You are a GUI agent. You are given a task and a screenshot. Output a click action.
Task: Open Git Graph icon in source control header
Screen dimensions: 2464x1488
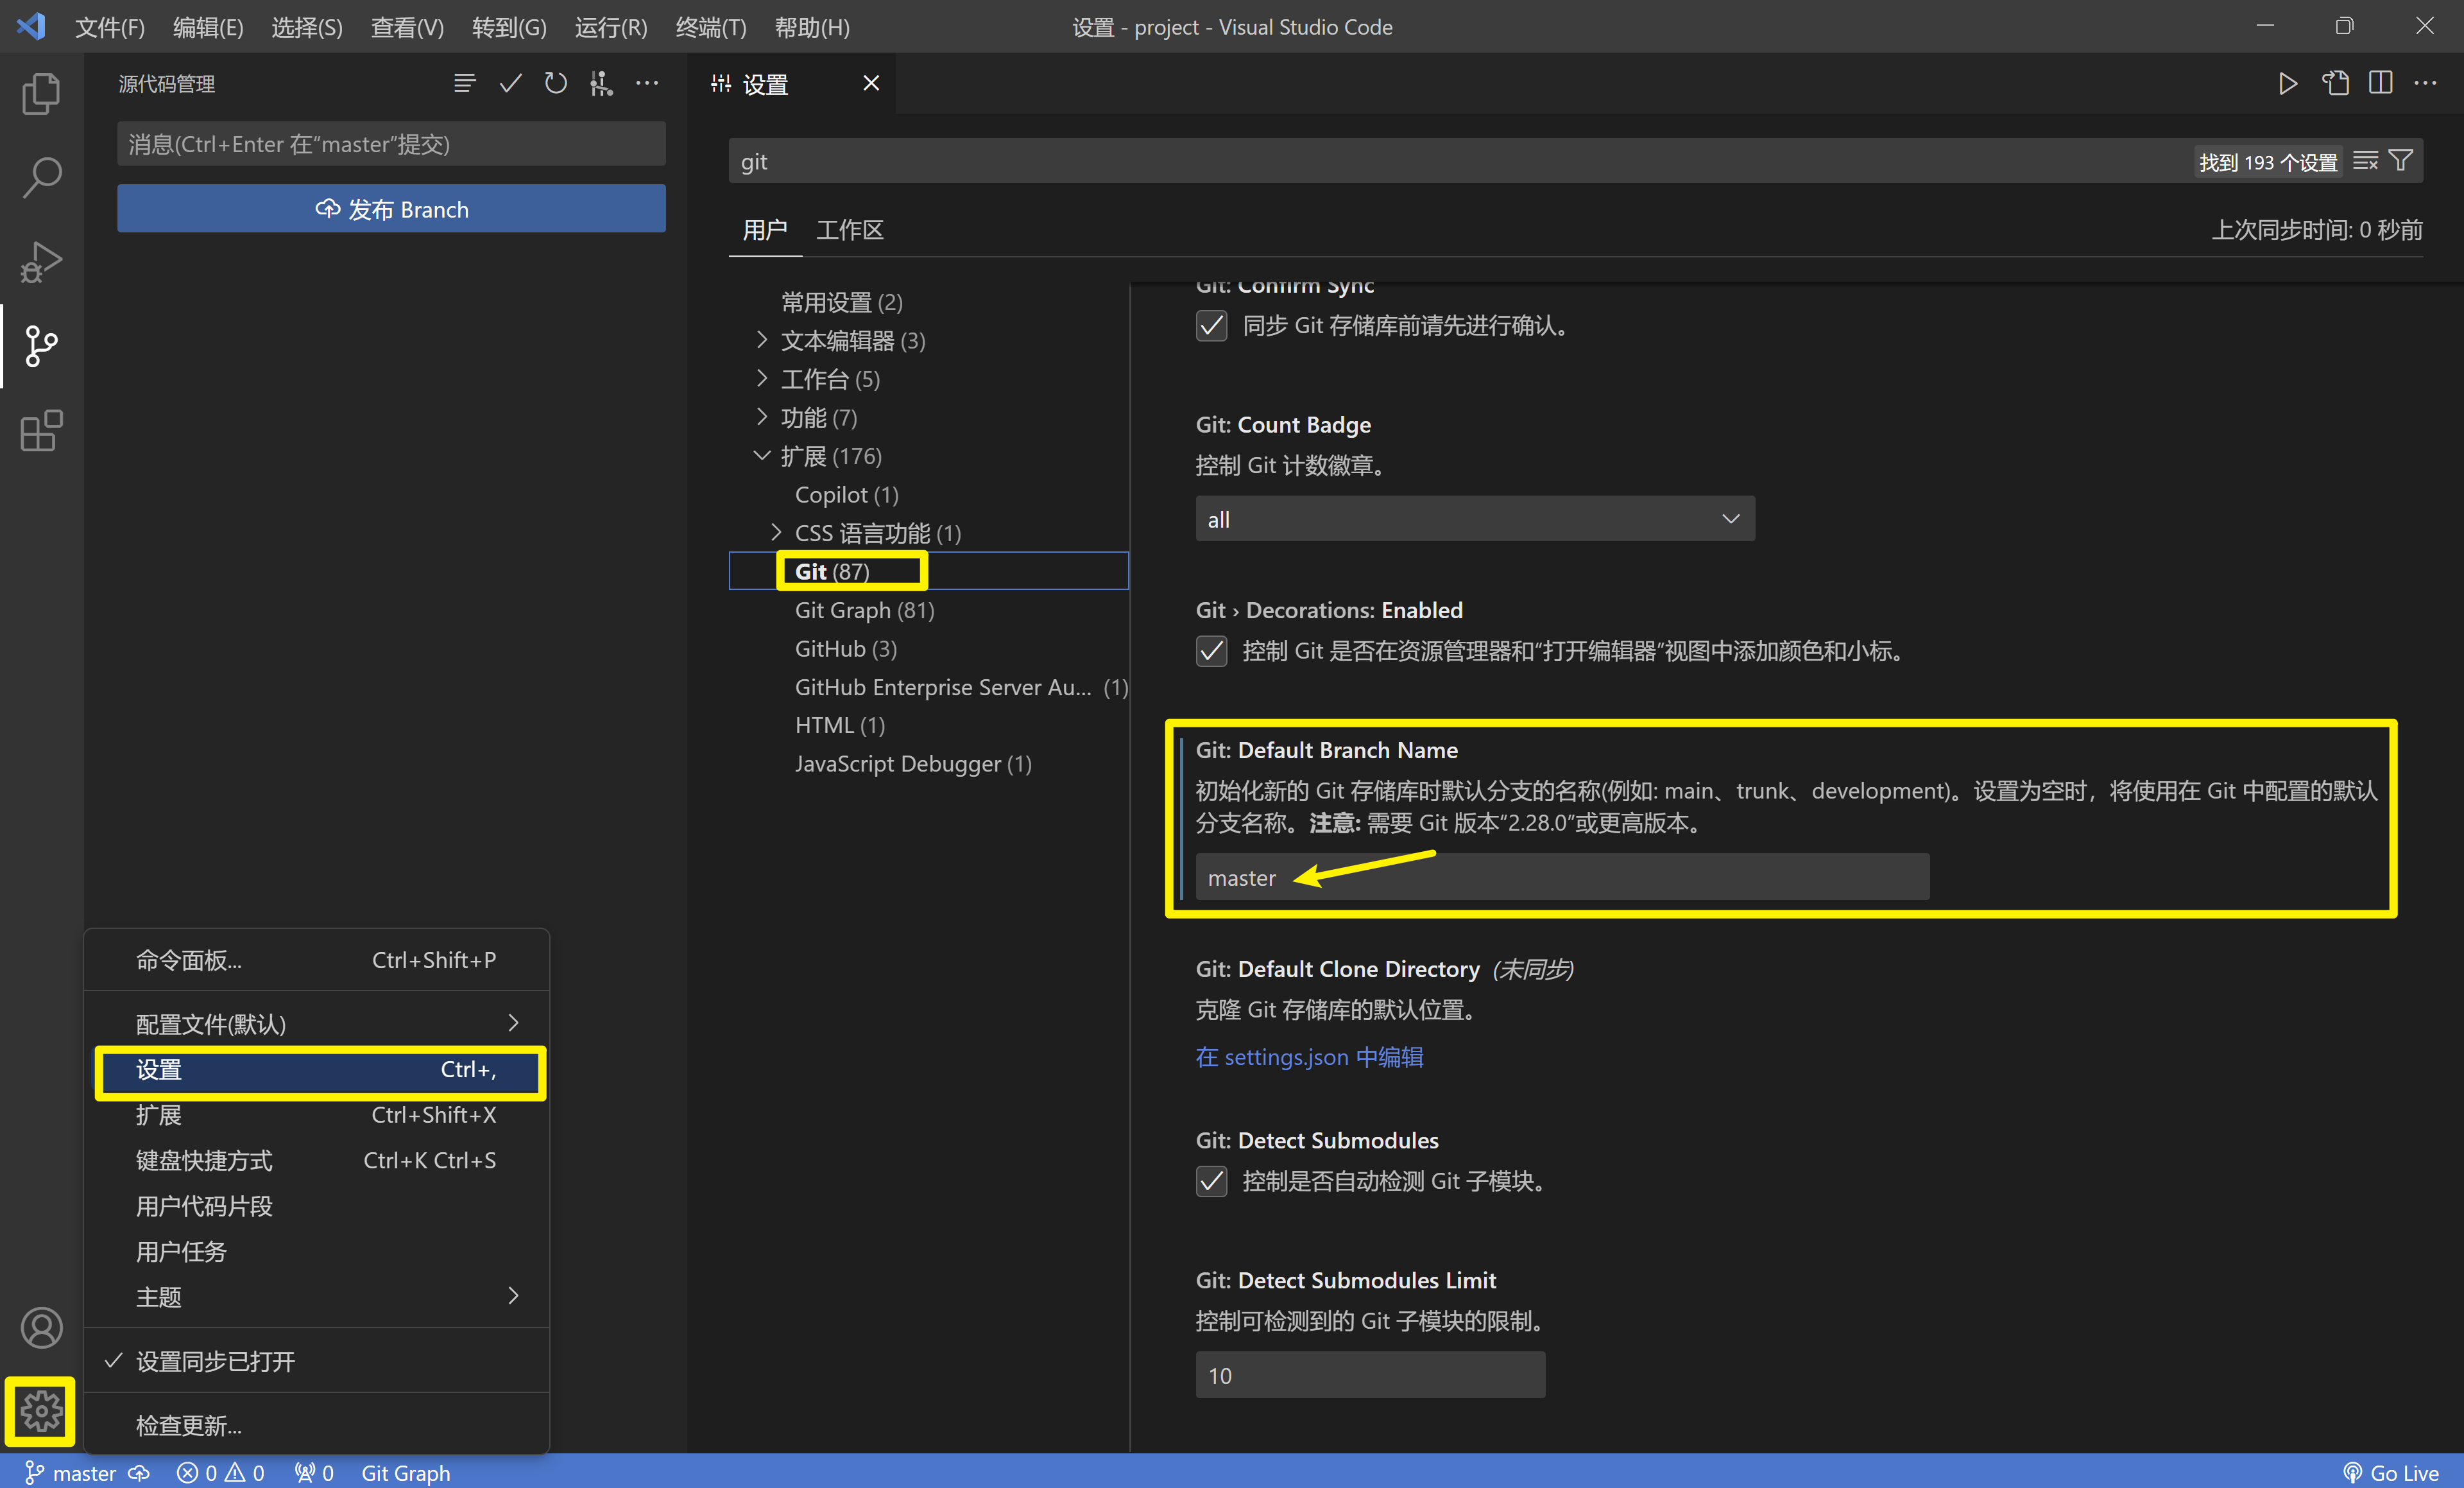(601, 83)
